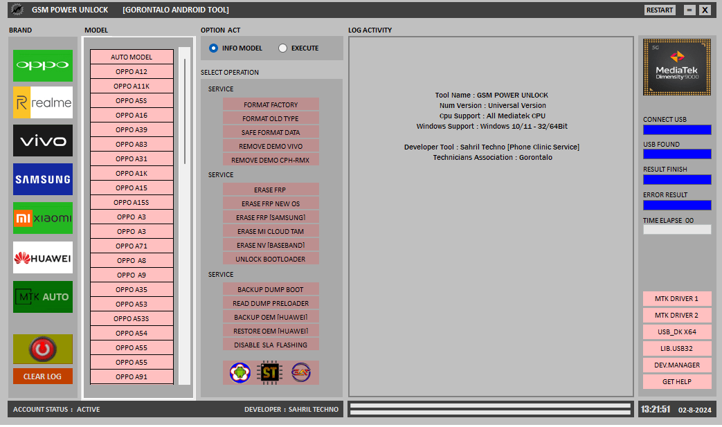Image resolution: width=722 pixels, height=427 pixels.
Task: Select OPPO A12 from the model list
Action: [132, 71]
